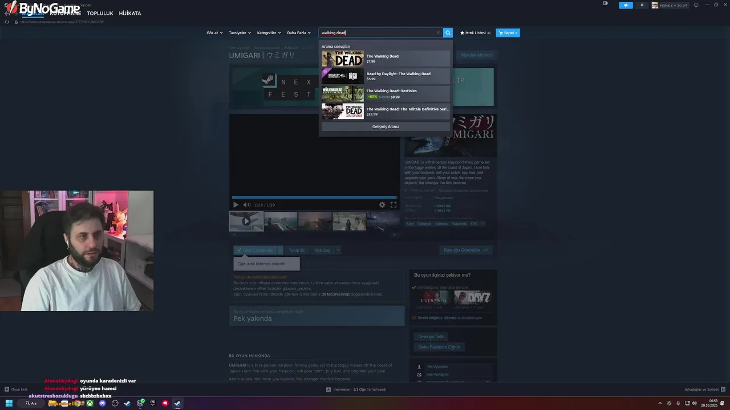730x410 pixels.
Task: Click the VR/broadcast icon near top right
Action: [x=605, y=3]
